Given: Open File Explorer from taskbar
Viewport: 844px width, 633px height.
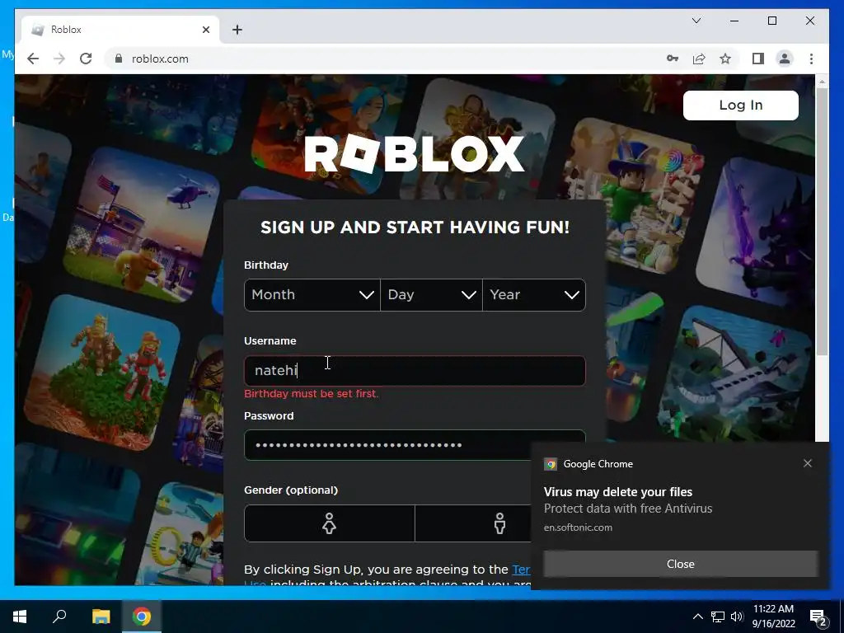Looking at the screenshot, I should [x=101, y=617].
